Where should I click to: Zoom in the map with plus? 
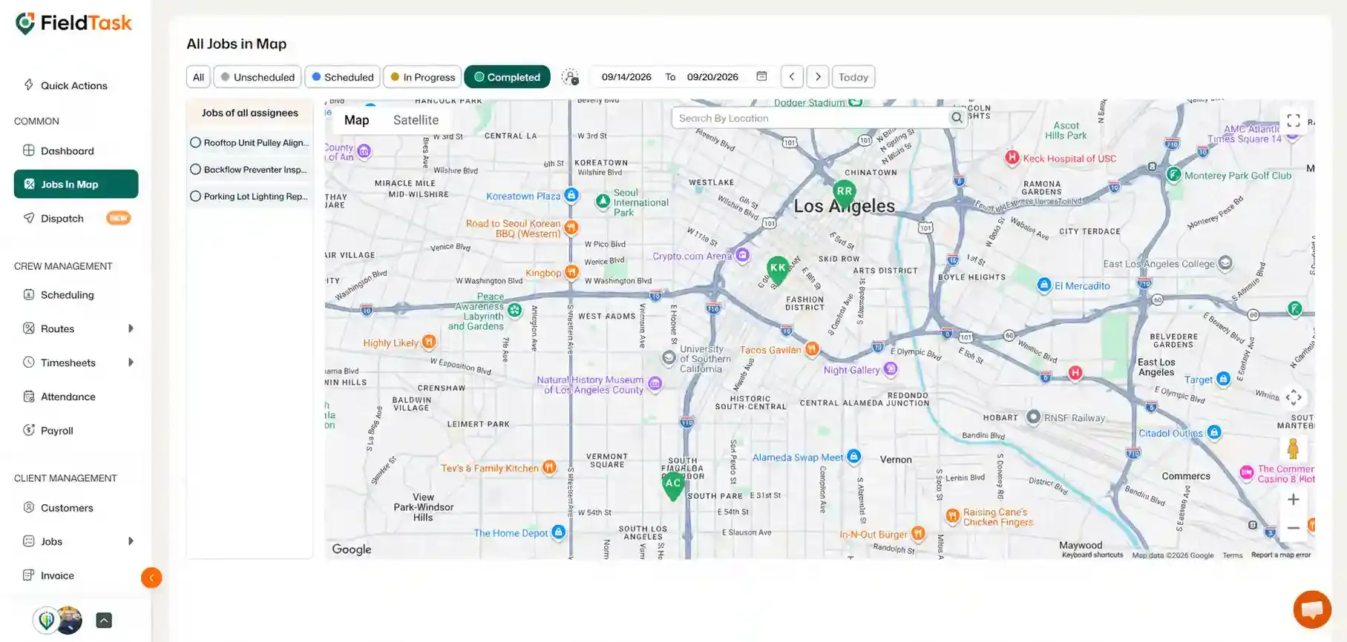click(x=1294, y=500)
